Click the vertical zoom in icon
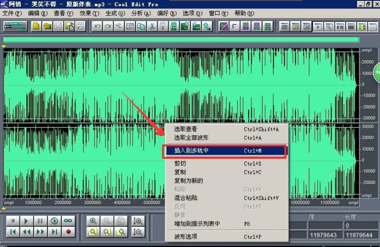This screenshot has height=247, width=380. [138, 221]
